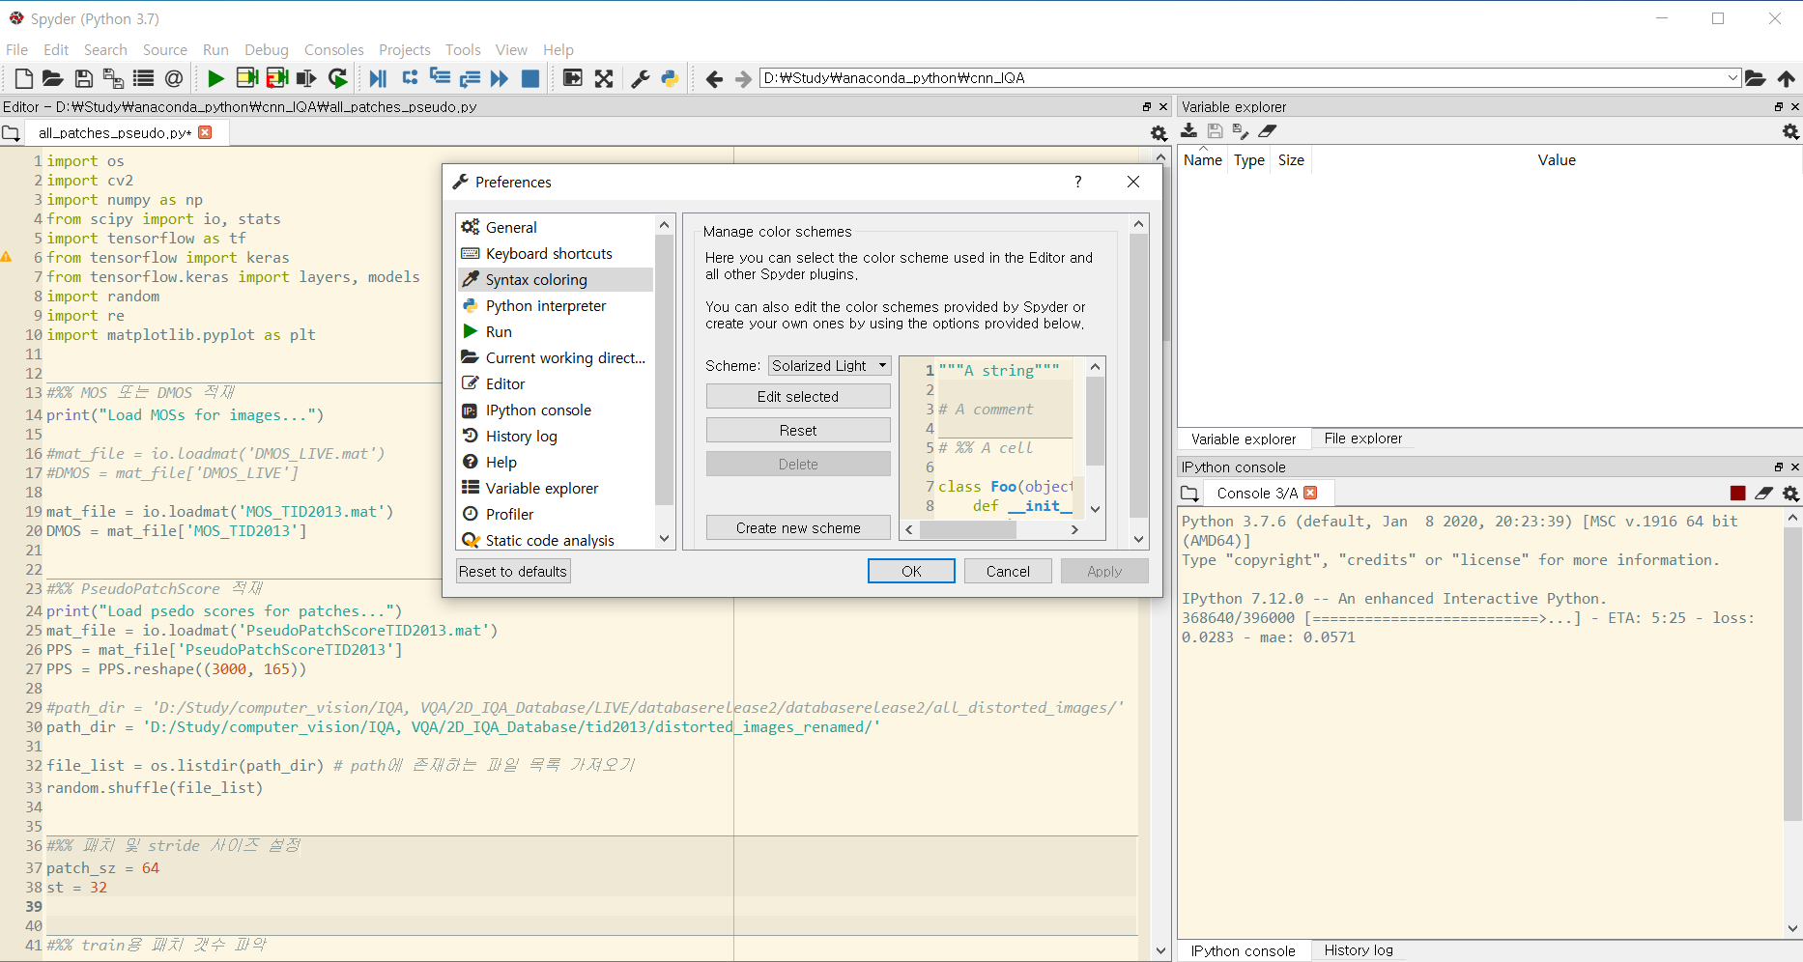Sort variables by Name column header
The image size is (1803, 962).
pos(1203,160)
